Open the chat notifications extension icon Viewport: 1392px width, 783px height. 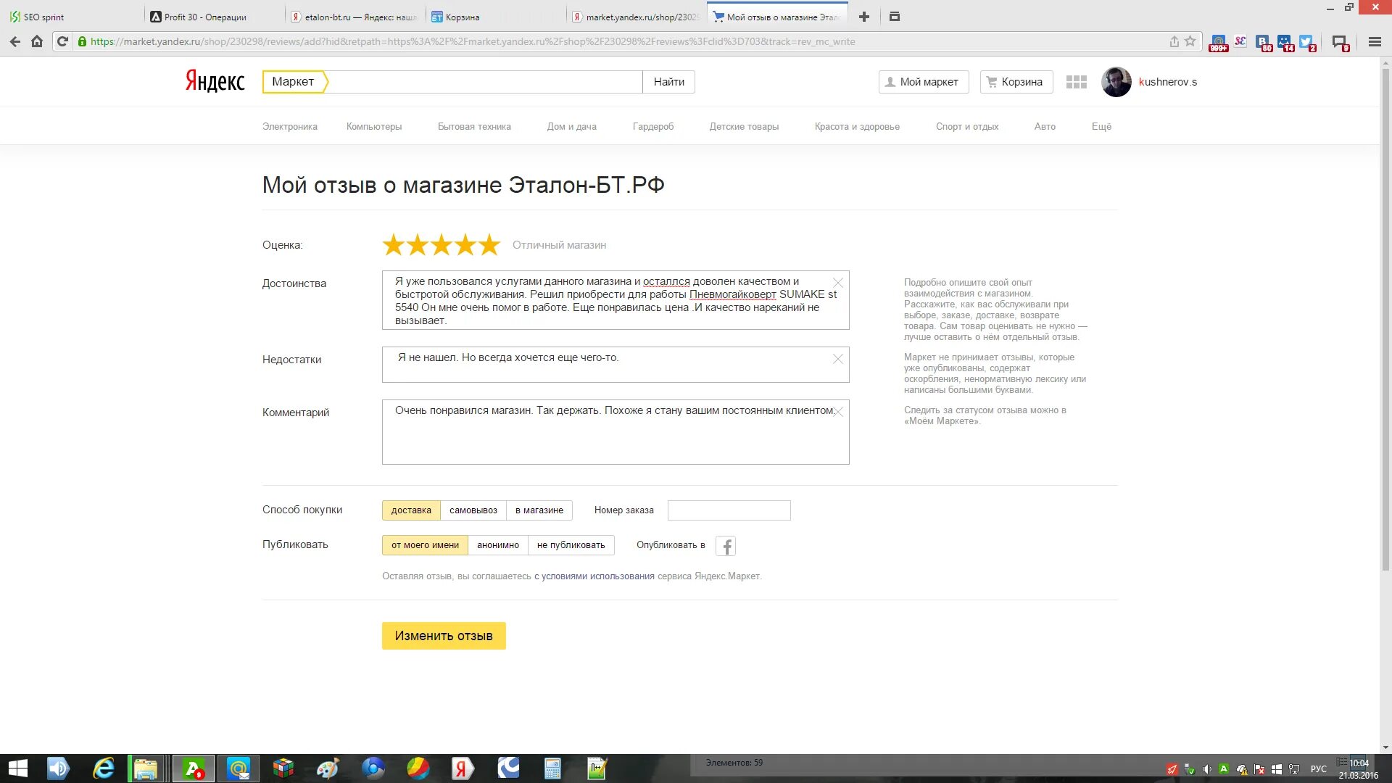pos(1341,43)
